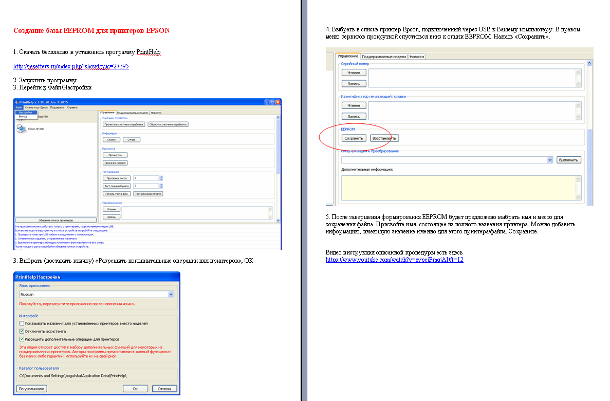Toggle Отключить ассистента checkbox
Viewport: 610px width, 401px height.
click(x=22, y=331)
